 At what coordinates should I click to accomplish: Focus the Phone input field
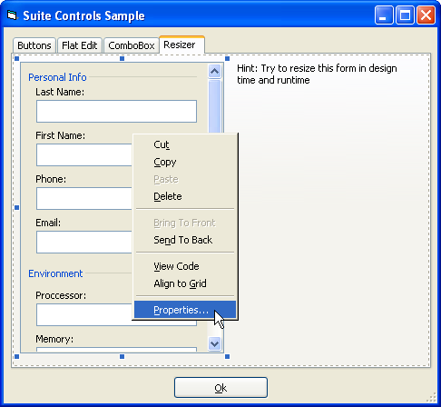(x=84, y=199)
